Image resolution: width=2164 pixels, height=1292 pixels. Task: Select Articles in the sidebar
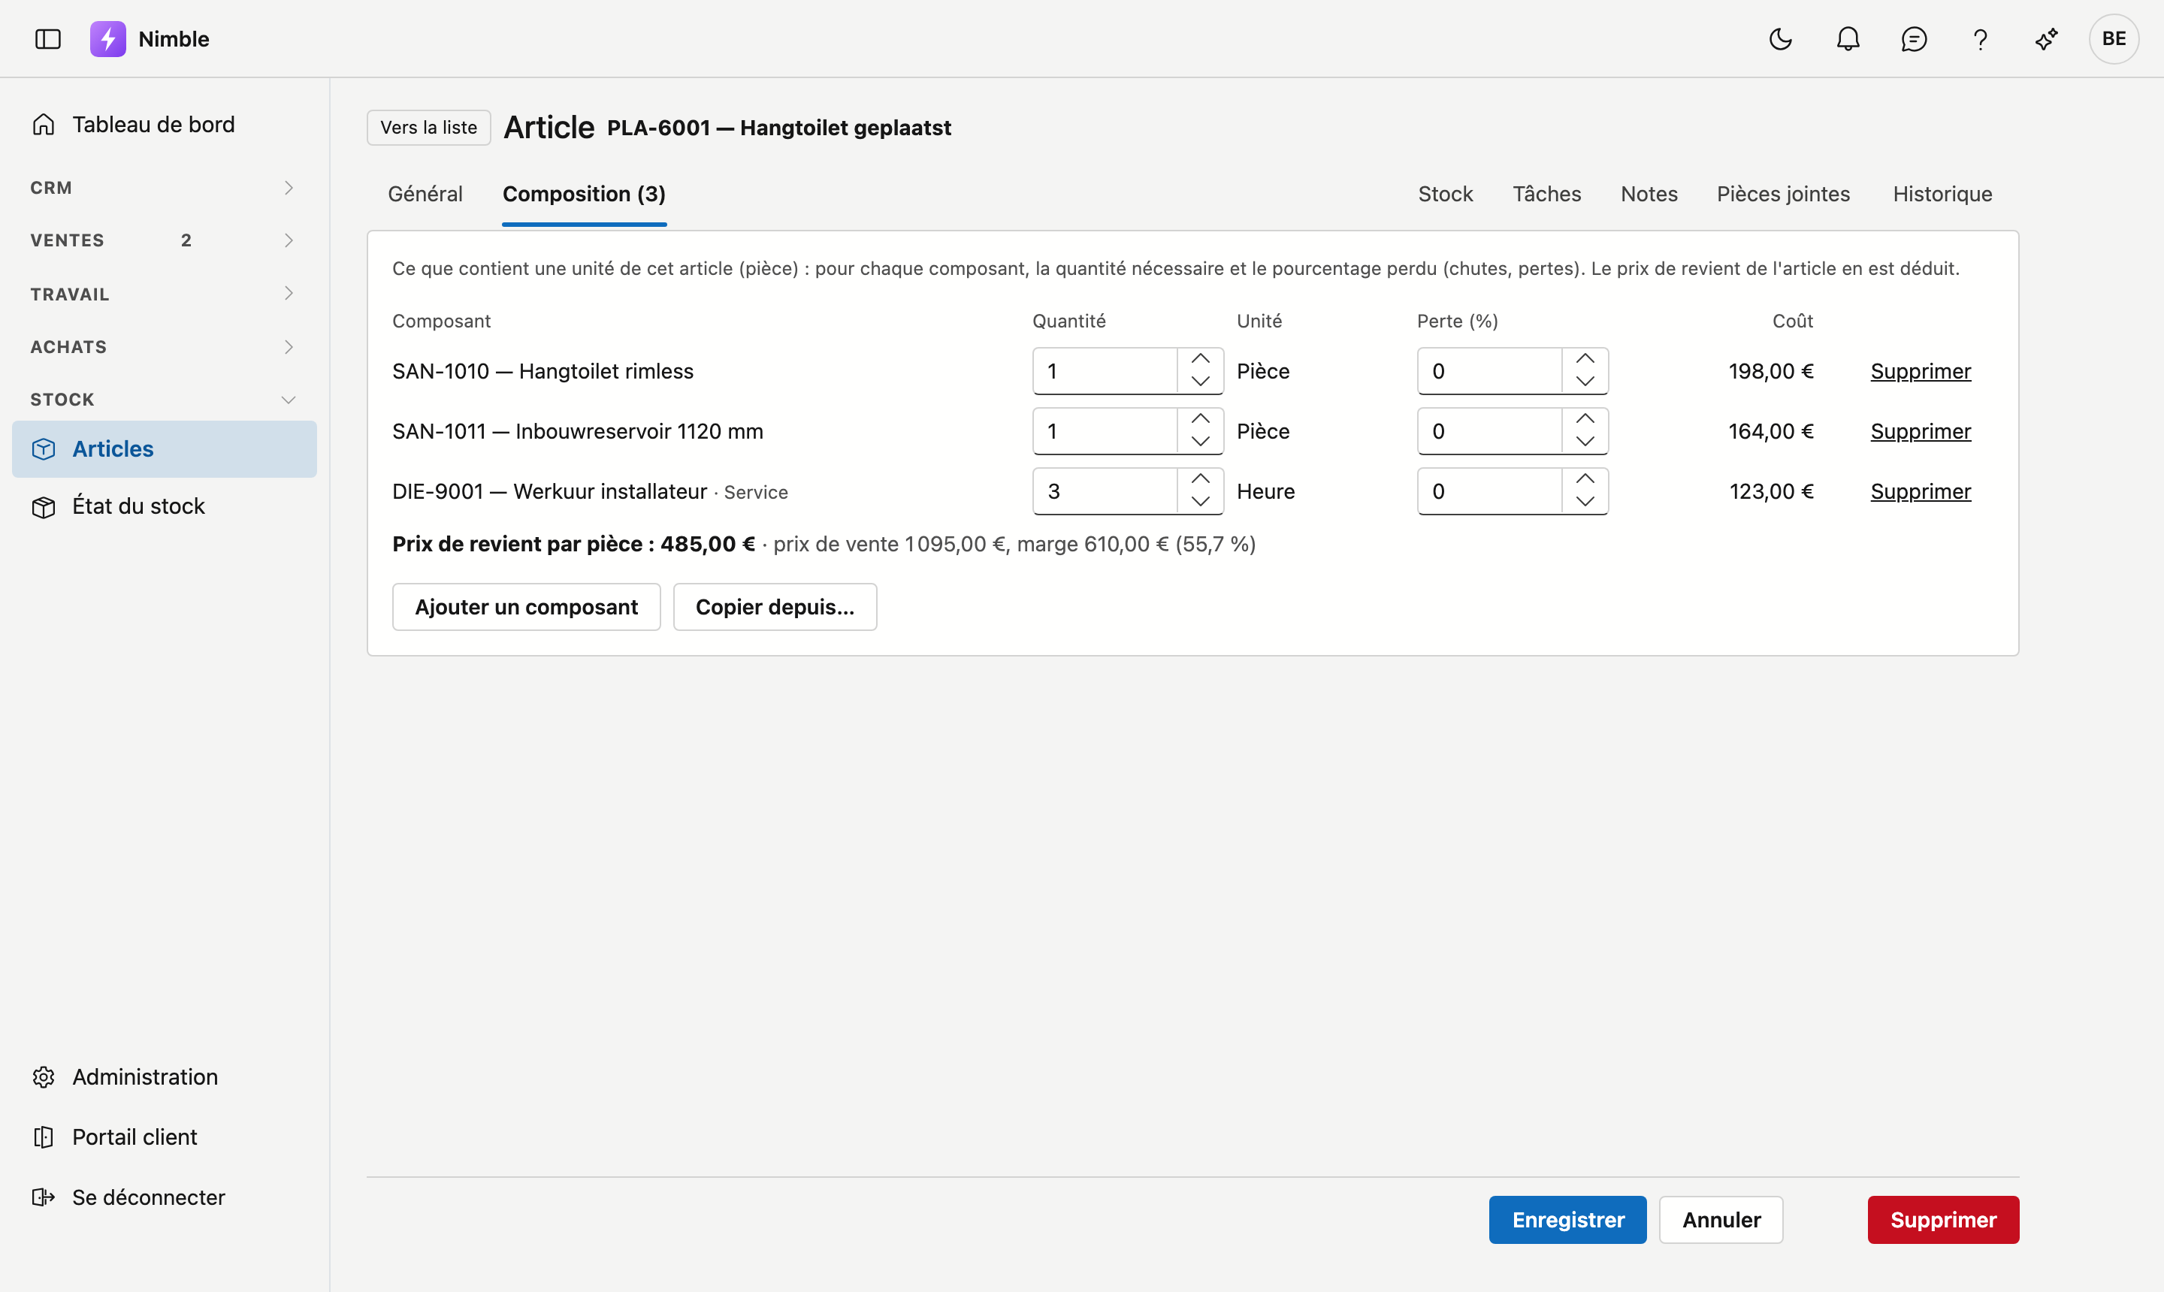point(165,449)
